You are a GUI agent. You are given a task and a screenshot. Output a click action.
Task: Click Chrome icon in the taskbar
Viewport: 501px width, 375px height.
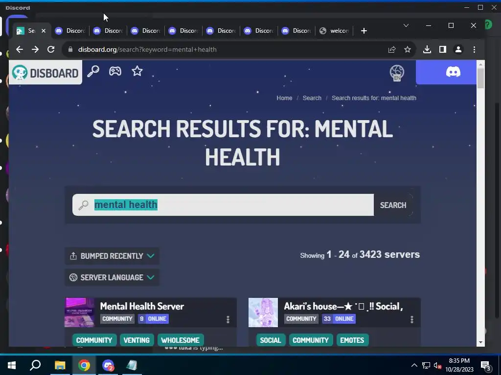pyautogui.click(x=84, y=365)
